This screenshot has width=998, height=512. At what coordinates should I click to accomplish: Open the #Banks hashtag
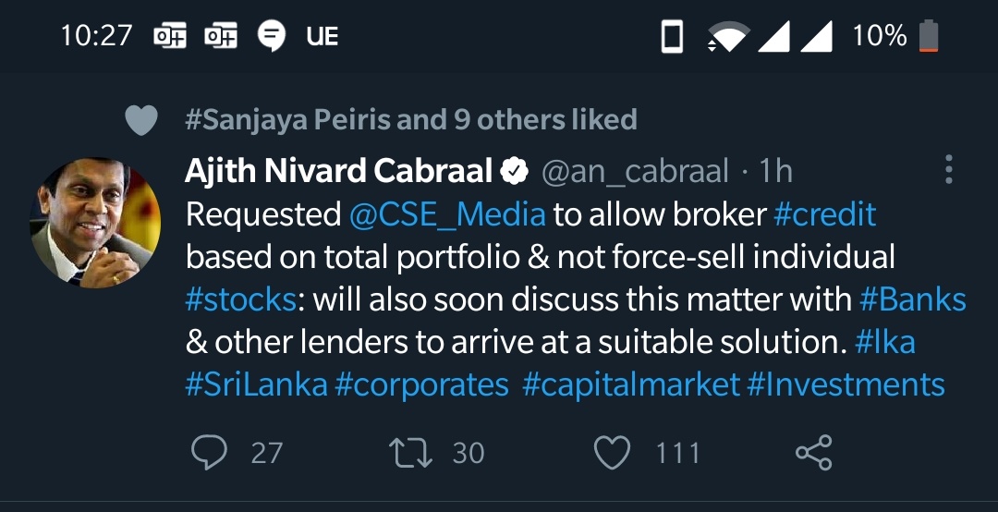(x=913, y=299)
